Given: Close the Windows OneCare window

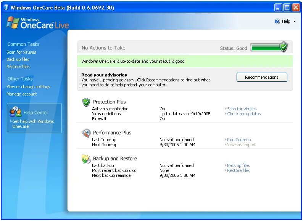Looking at the screenshot, I should tap(296, 8).
